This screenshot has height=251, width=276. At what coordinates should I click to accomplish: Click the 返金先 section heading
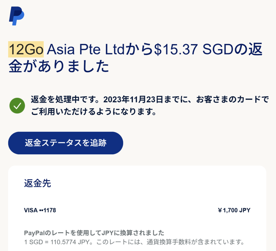pyautogui.click(x=37, y=184)
